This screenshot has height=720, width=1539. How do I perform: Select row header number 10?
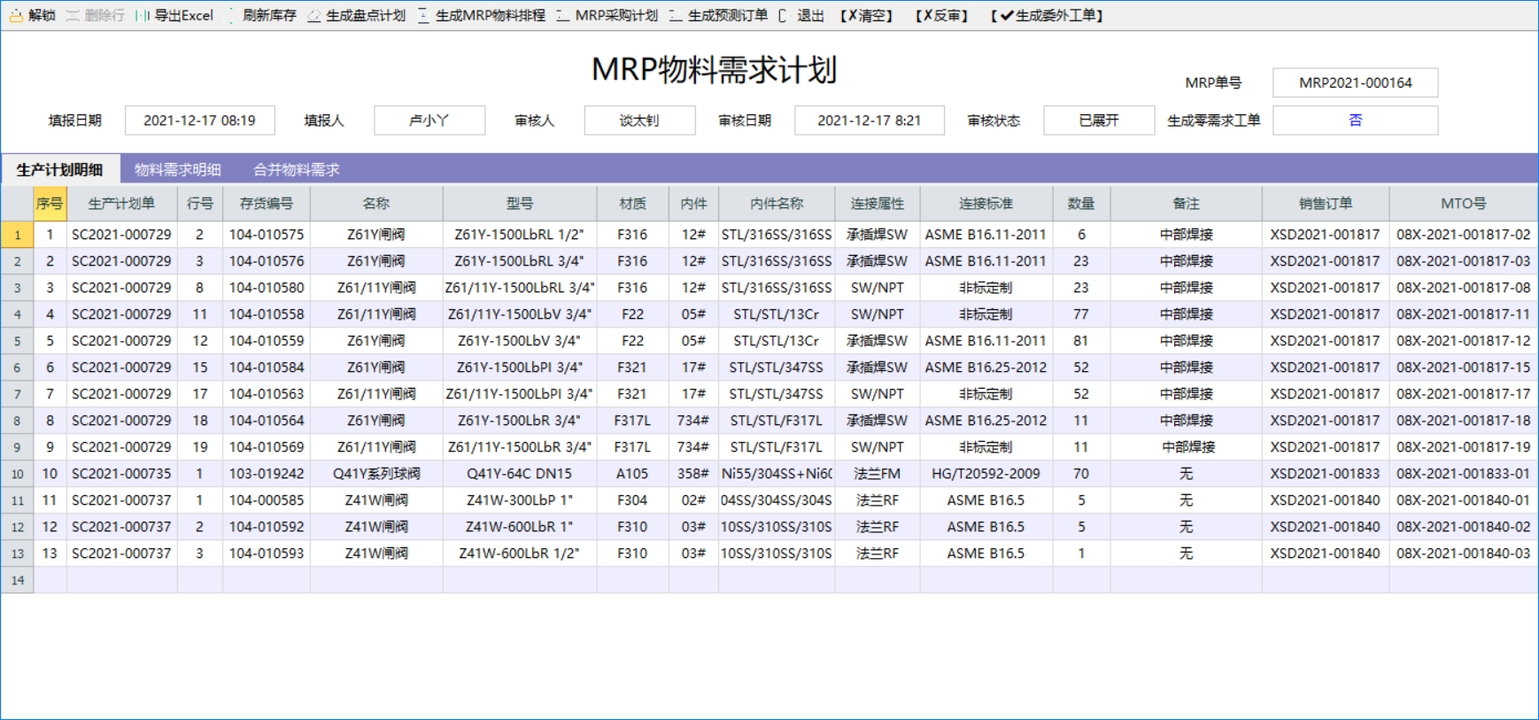17,474
